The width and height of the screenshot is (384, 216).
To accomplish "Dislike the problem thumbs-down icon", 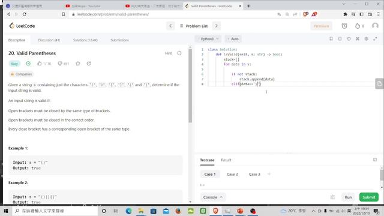I will [60, 64].
